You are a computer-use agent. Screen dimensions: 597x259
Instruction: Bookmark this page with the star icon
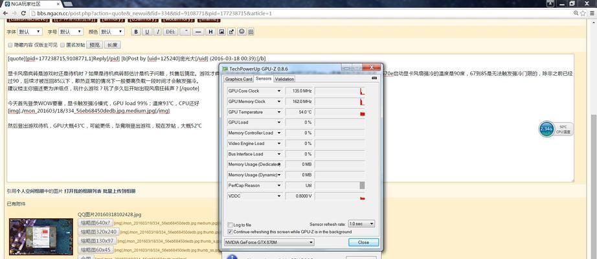point(583,14)
